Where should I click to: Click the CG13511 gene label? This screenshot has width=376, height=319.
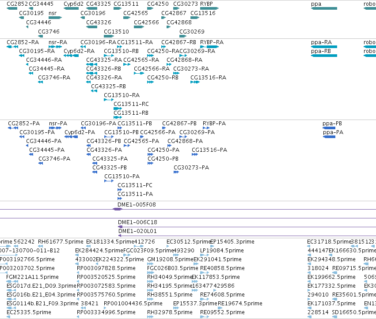pyautogui.click(x=126, y=4)
